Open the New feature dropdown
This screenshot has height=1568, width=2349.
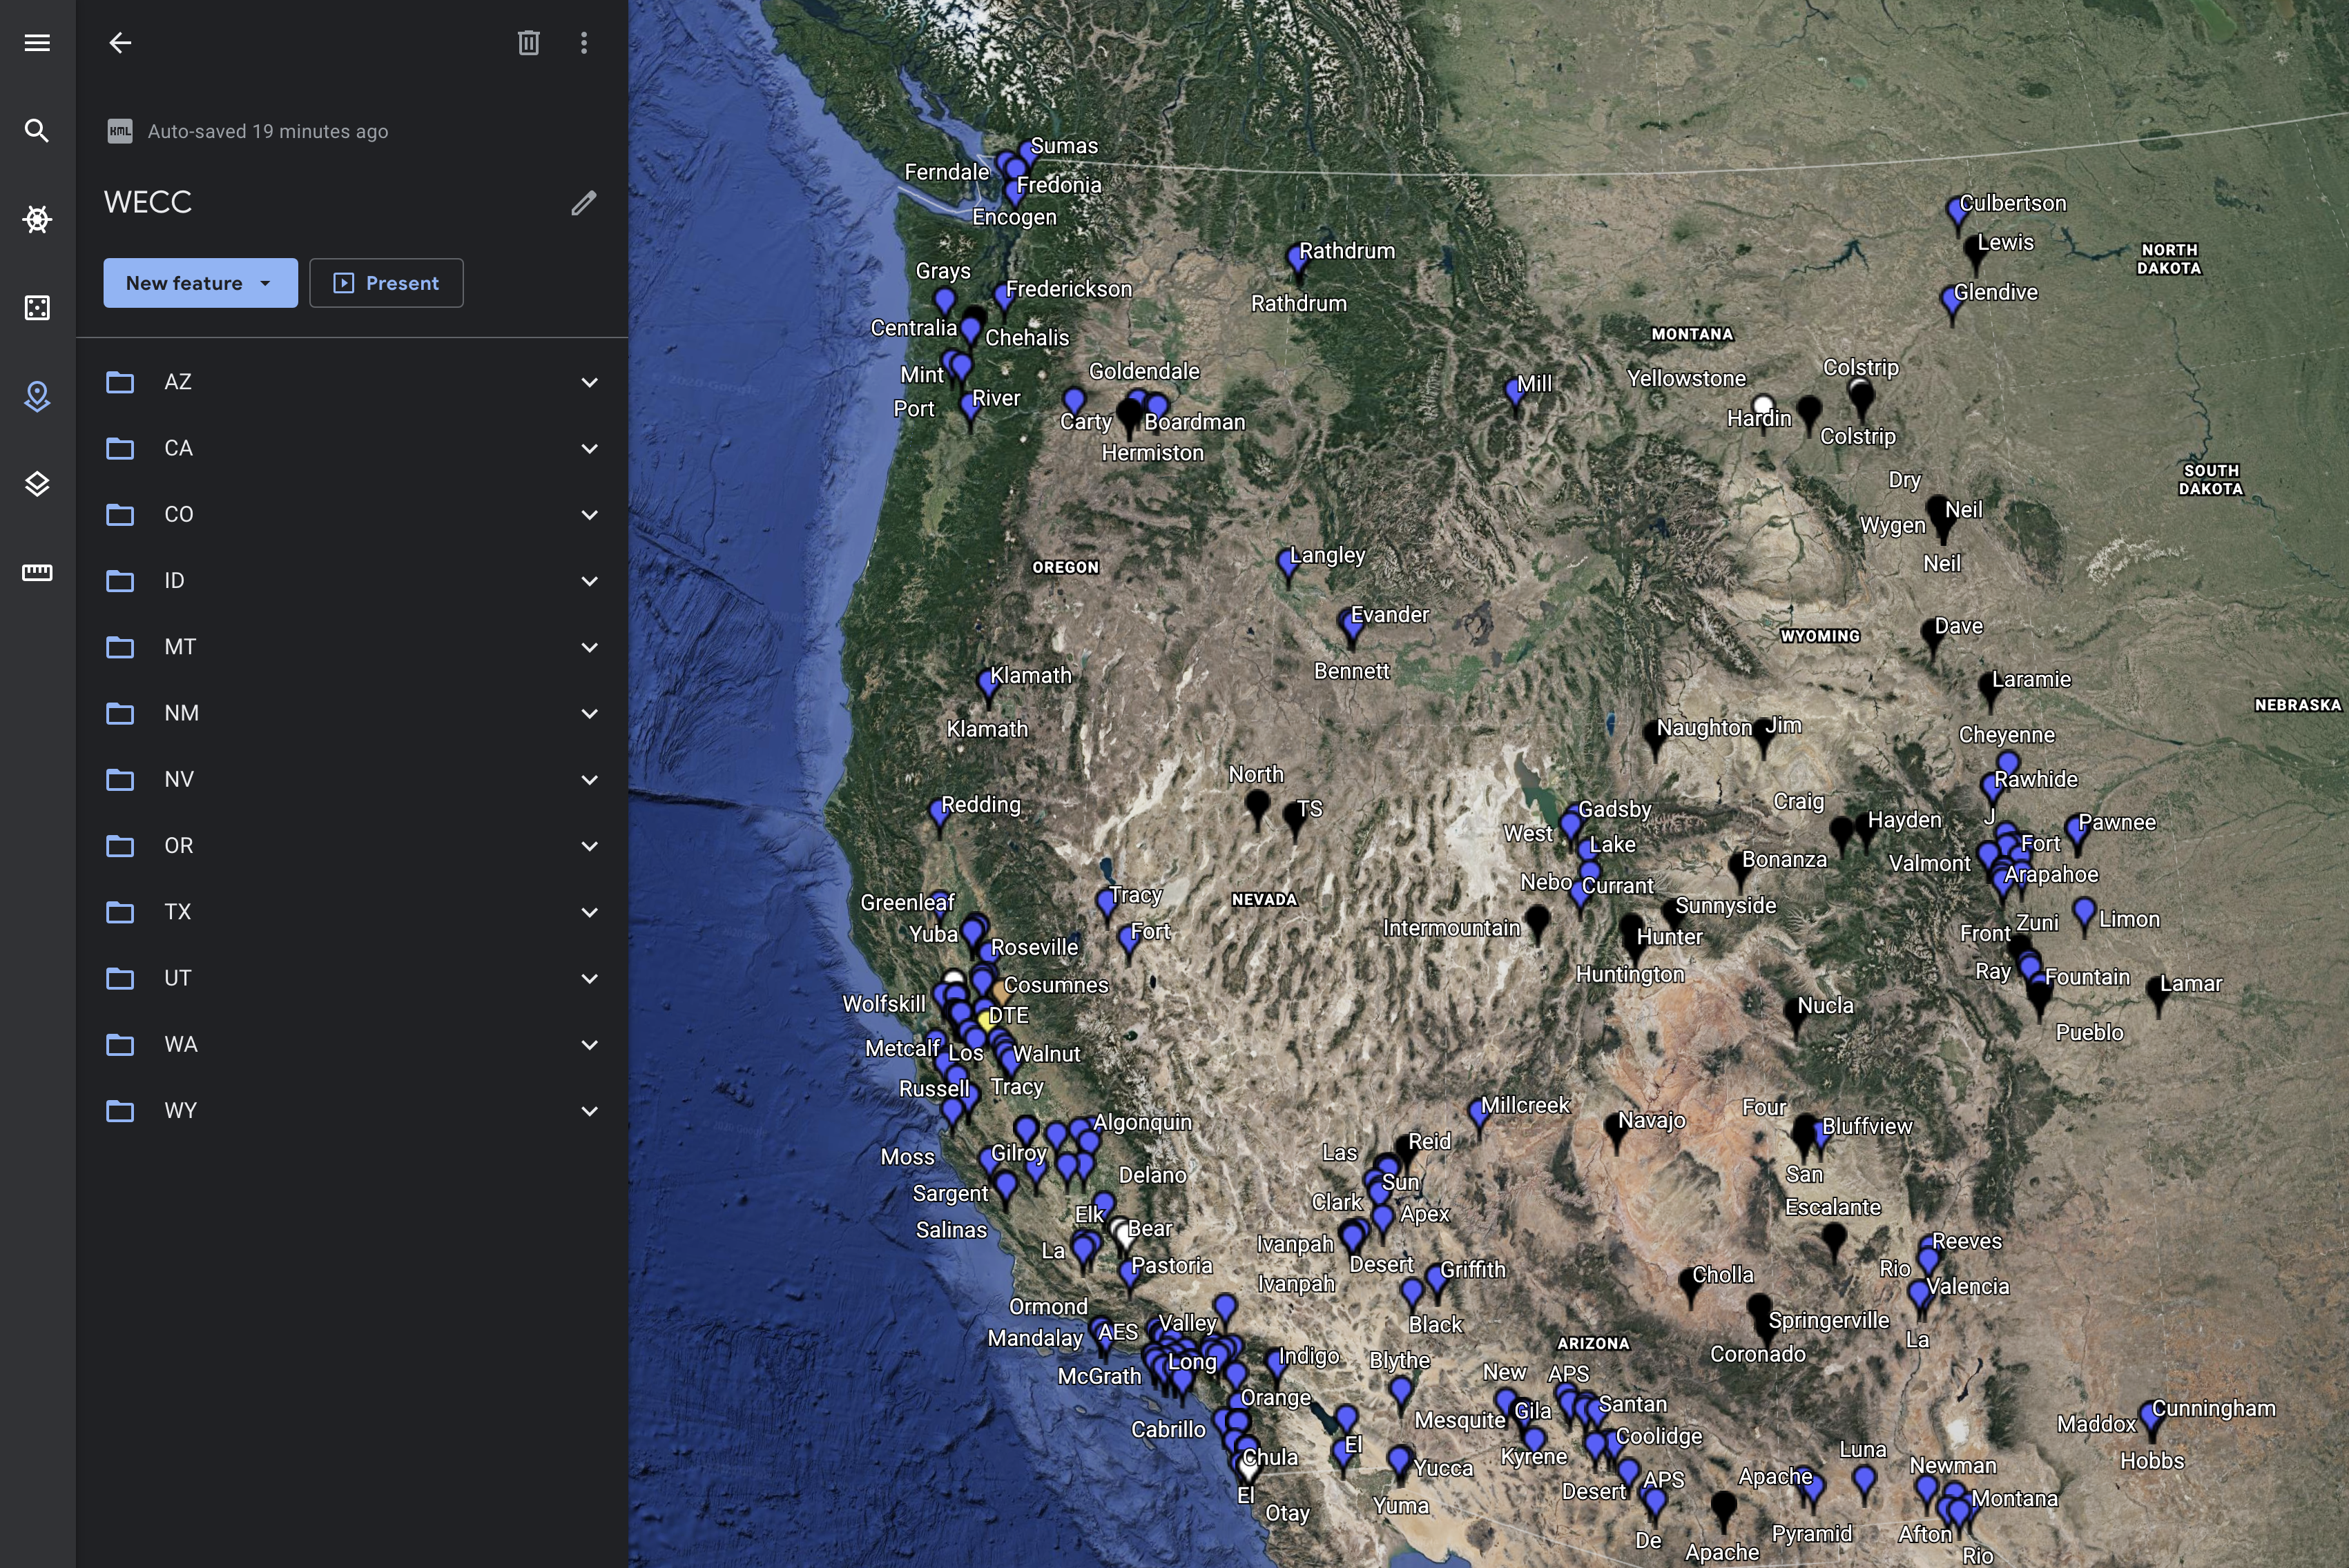point(200,283)
